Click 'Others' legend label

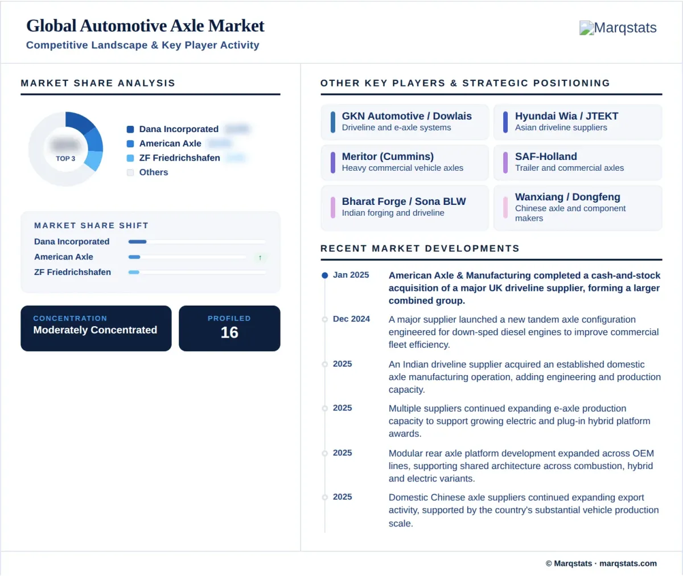(154, 172)
